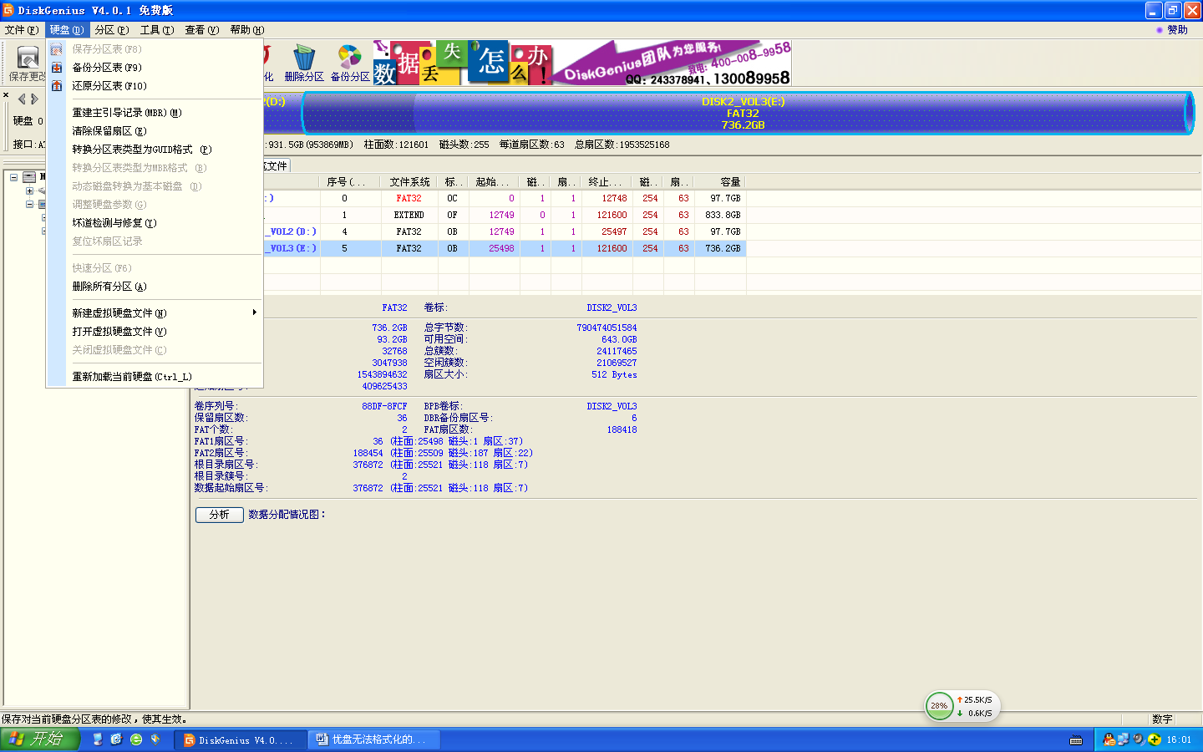Go to next disk with right arrow
The image size is (1203, 752).
(35, 99)
